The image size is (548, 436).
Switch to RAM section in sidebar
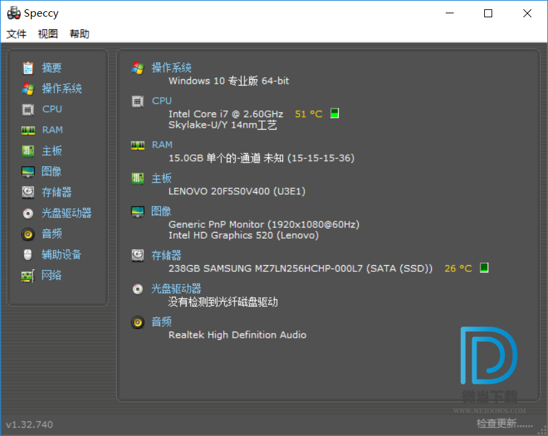[x=52, y=130]
